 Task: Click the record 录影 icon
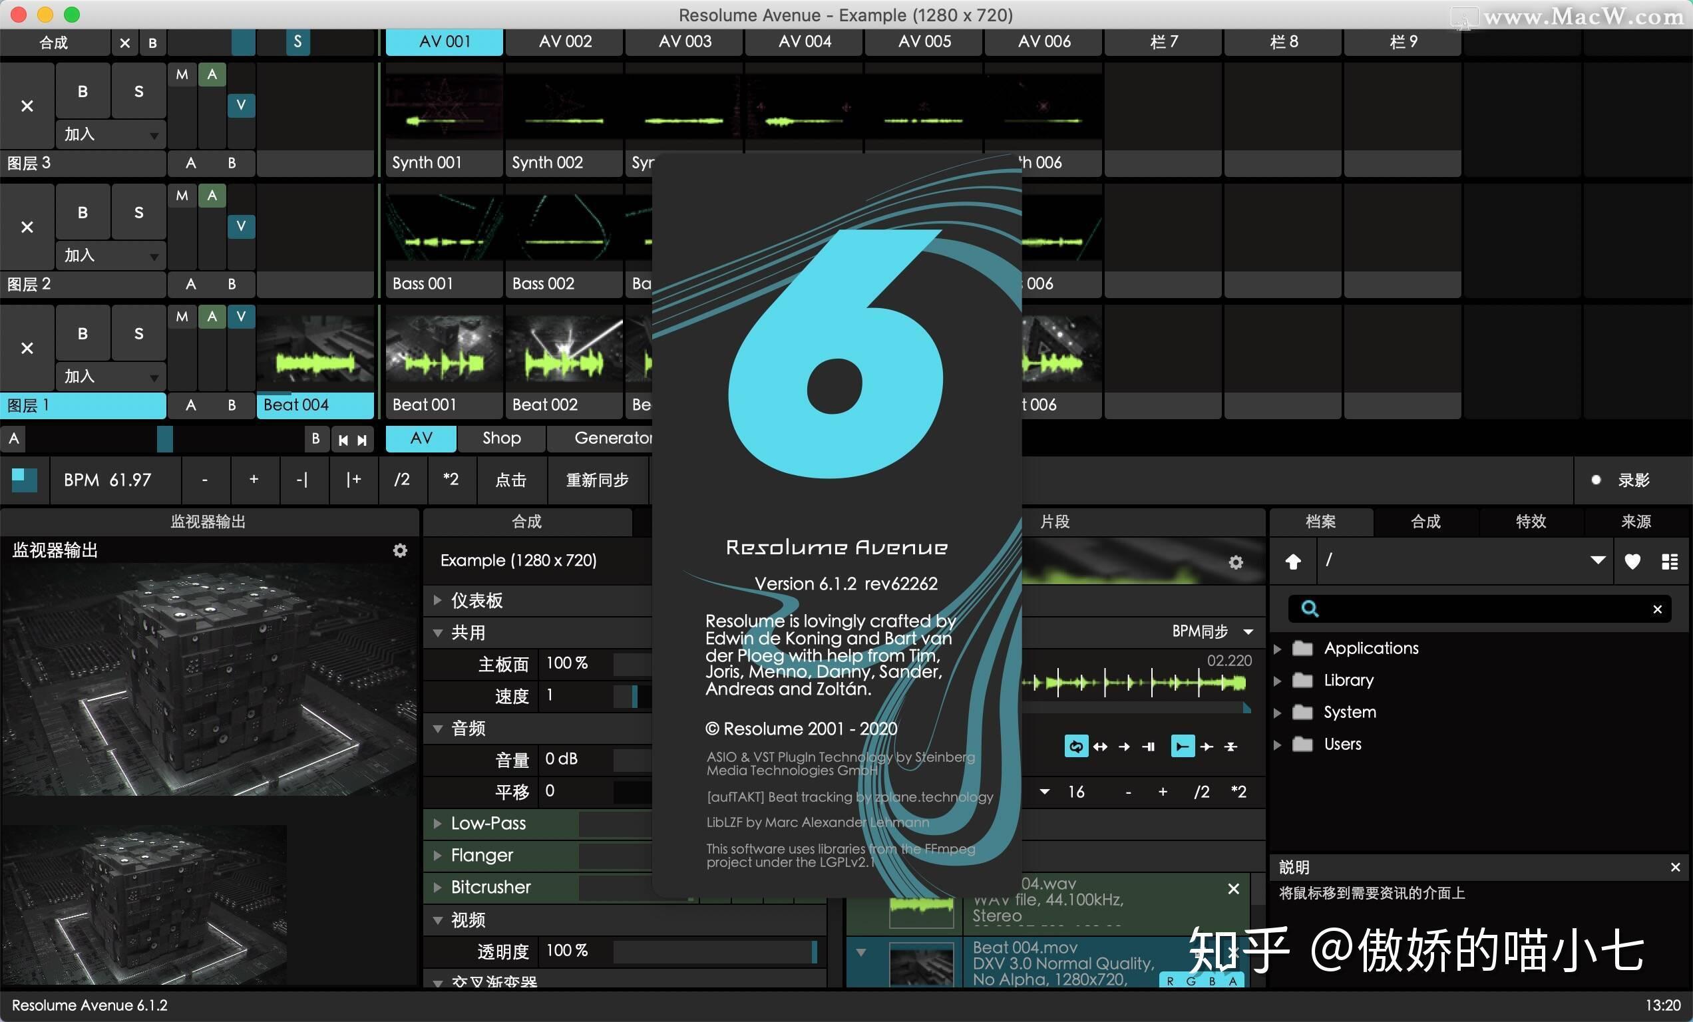pyautogui.click(x=1596, y=480)
